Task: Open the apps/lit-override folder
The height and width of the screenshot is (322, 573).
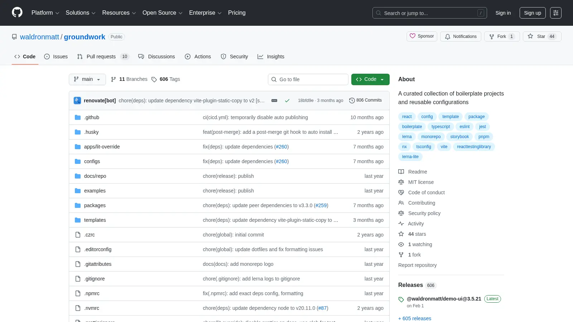Action: pyautogui.click(x=102, y=147)
